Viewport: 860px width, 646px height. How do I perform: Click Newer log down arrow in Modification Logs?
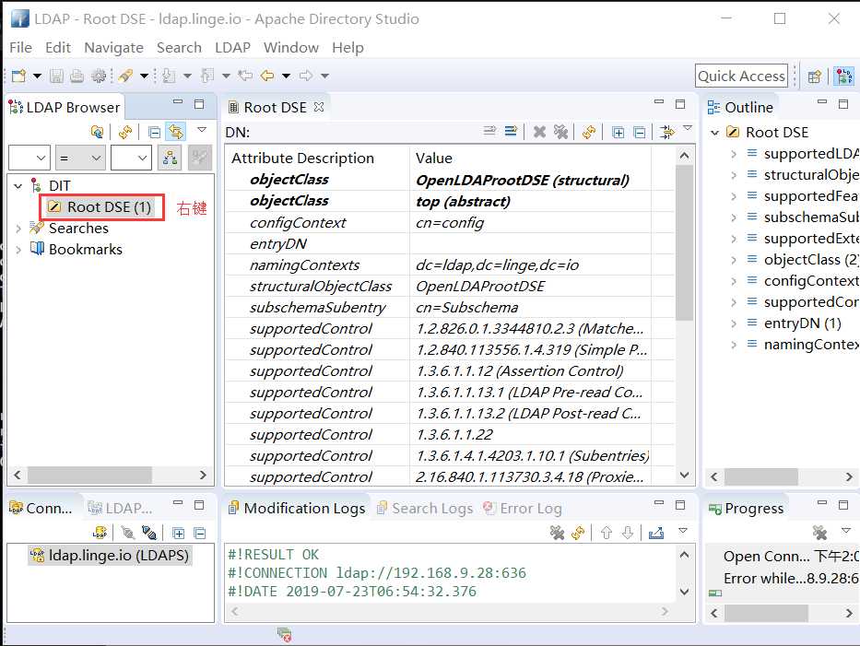click(628, 532)
